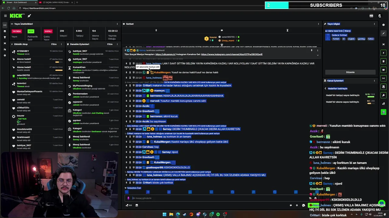Open the ulkuemre.tr link in pinned message
This screenshot has width=389, height=218.
[166, 54]
